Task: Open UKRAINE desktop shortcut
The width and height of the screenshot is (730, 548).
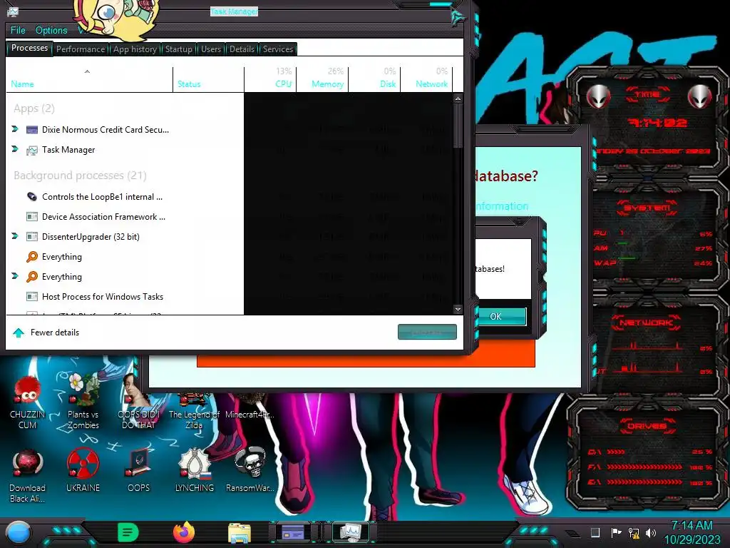Action: pyautogui.click(x=83, y=471)
